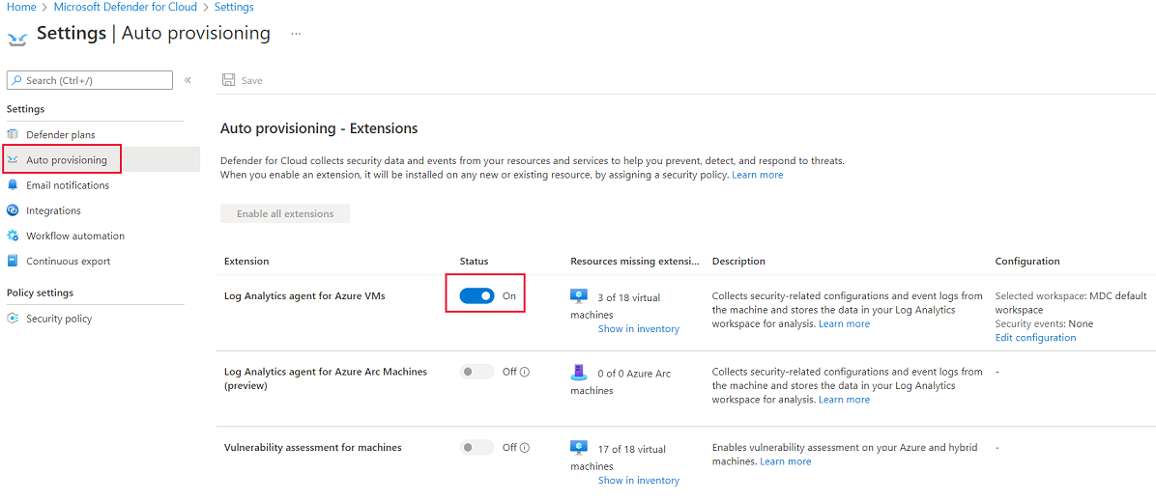1156x502 pixels.
Task: Click the virtual machine icon in Log Analytics VMs row
Action: pyautogui.click(x=579, y=296)
